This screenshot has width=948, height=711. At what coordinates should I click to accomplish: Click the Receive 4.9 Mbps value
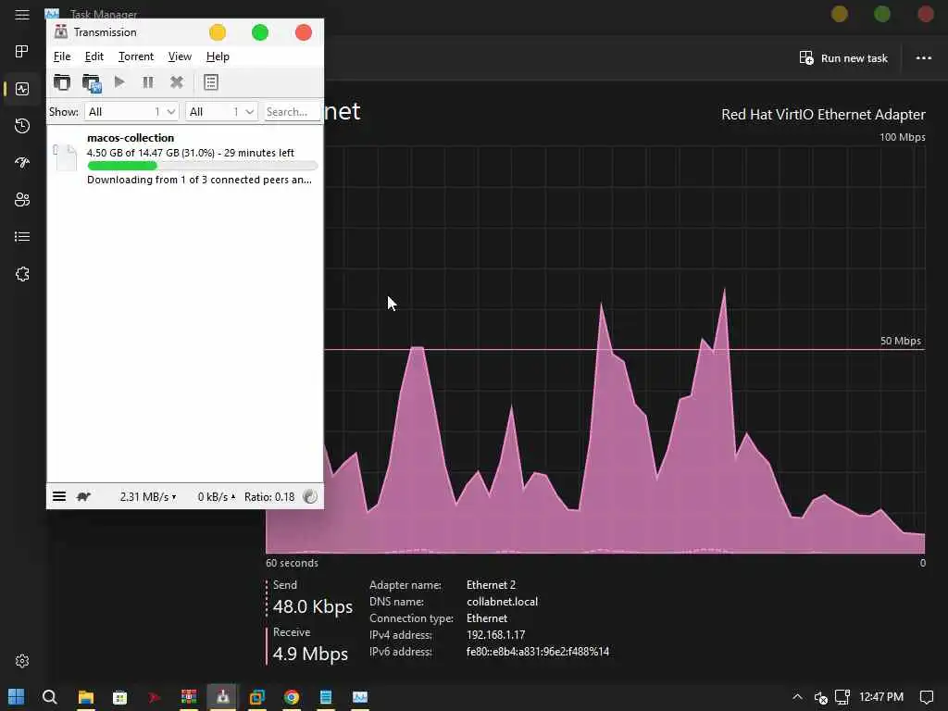pyautogui.click(x=310, y=654)
